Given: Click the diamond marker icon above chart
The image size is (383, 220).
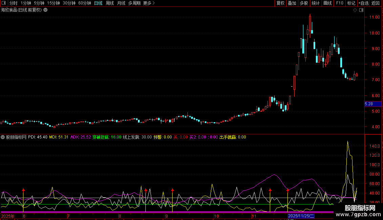Looking at the screenshot, I should point(355,10).
